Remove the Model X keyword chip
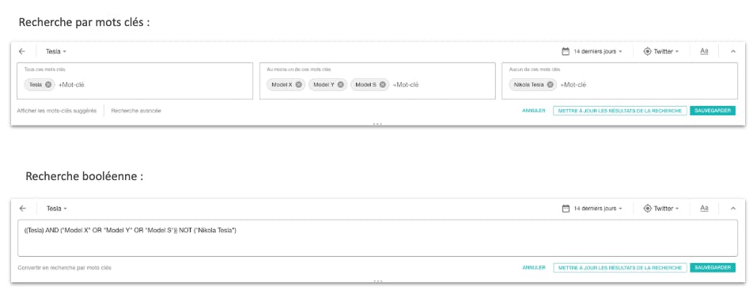The width and height of the screenshot is (753, 301). click(299, 85)
